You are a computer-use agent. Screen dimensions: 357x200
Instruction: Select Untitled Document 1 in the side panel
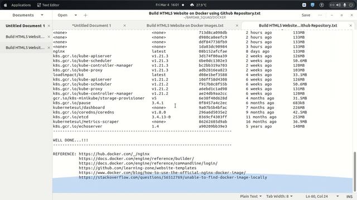[x=25, y=26]
